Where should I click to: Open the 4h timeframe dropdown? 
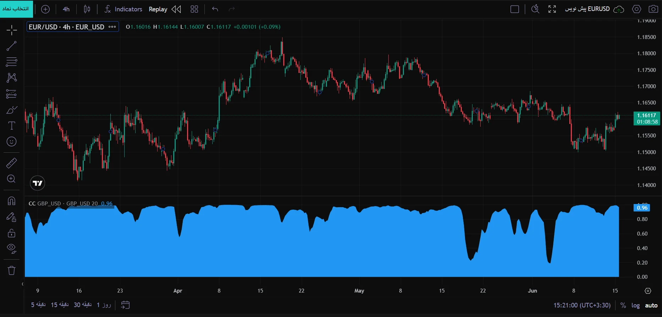66,9
